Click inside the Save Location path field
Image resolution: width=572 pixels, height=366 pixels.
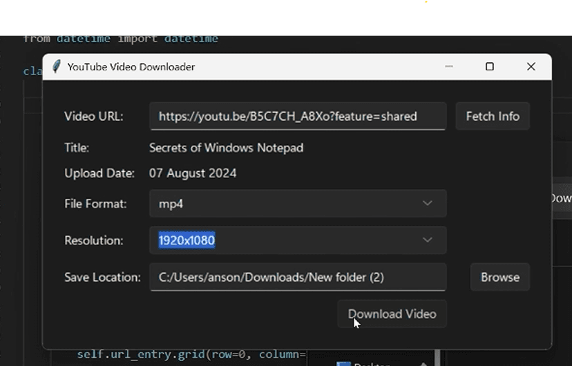pos(297,277)
